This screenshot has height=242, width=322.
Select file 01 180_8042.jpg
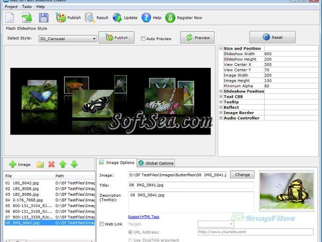pos(50,183)
